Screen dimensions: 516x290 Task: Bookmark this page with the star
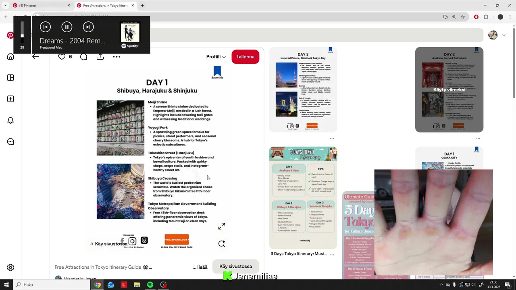tap(463, 17)
